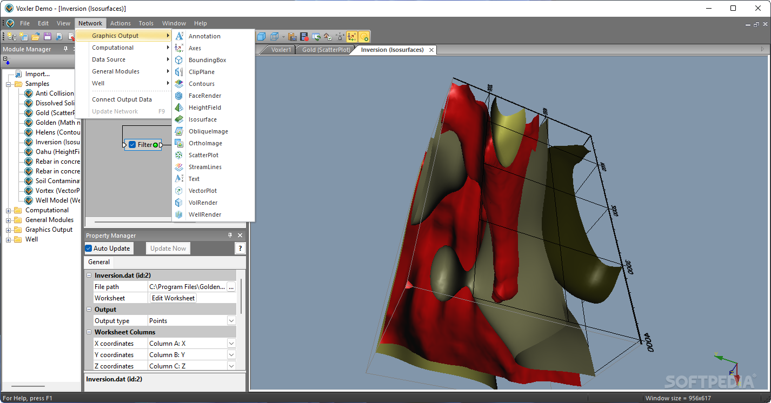Open the General Modules submenu

123,71
